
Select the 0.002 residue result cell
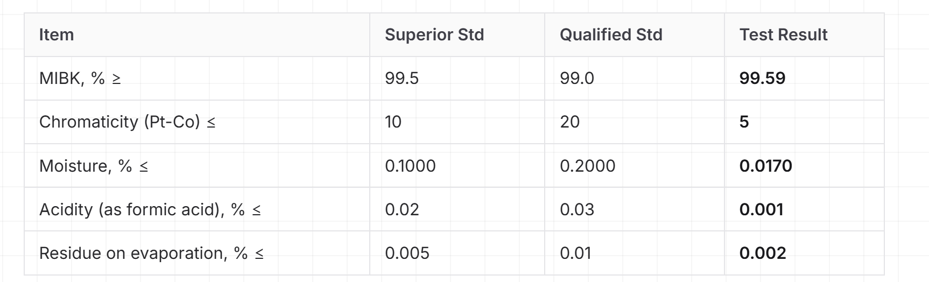804,253
